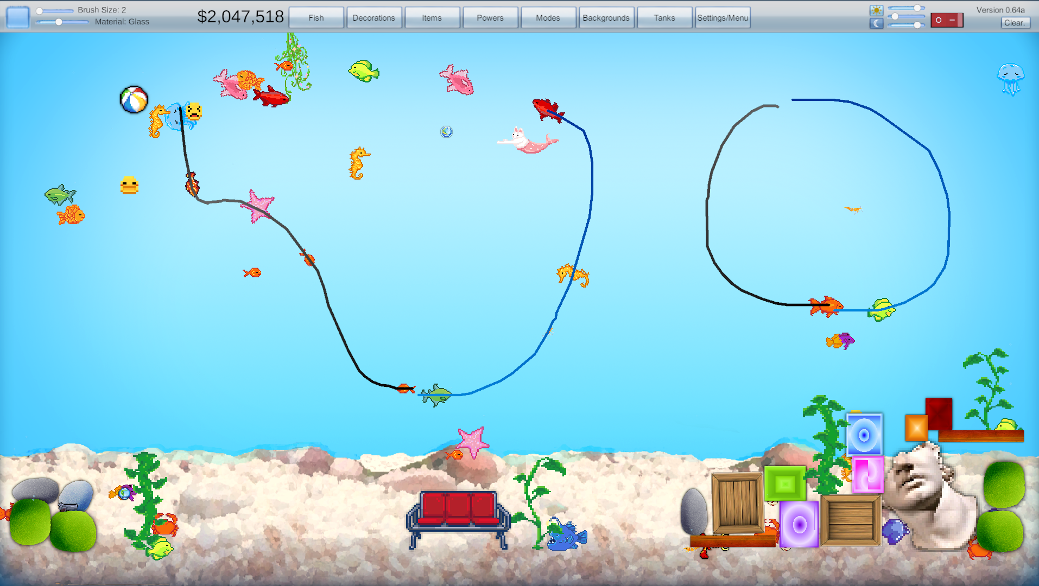The height and width of the screenshot is (586, 1039).
Task: Open the Decorations menu
Action: point(374,17)
